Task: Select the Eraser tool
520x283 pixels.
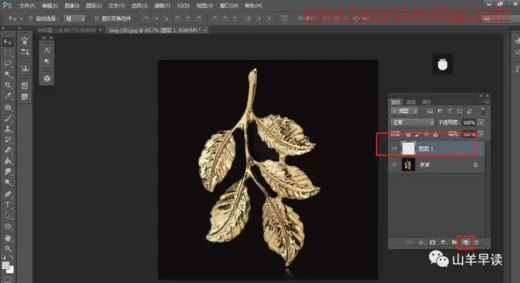Action: click(x=7, y=151)
